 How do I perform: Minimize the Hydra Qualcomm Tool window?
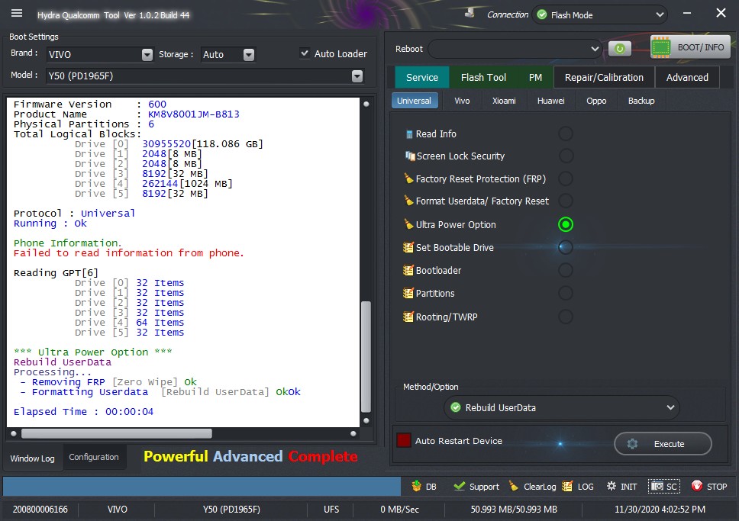point(687,13)
